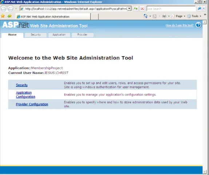
Task: Go forward with the browser Forward arrow
Action: click(11, 9)
